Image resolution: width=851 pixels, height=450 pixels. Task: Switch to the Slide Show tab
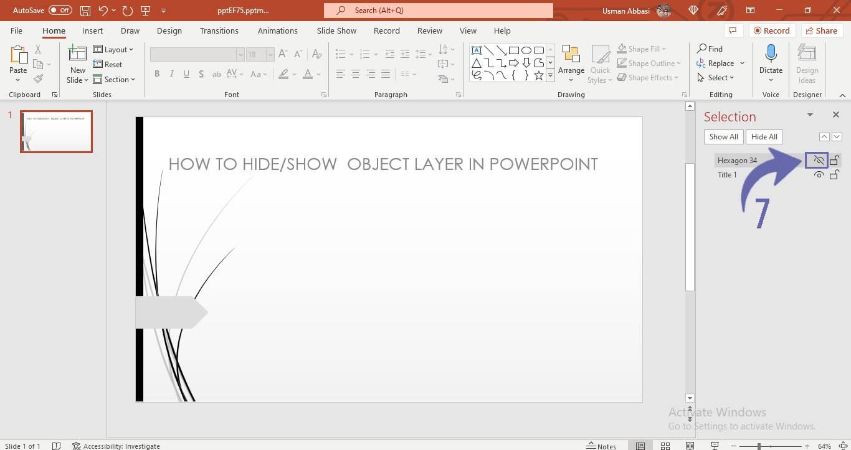click(x=336, y=30)
